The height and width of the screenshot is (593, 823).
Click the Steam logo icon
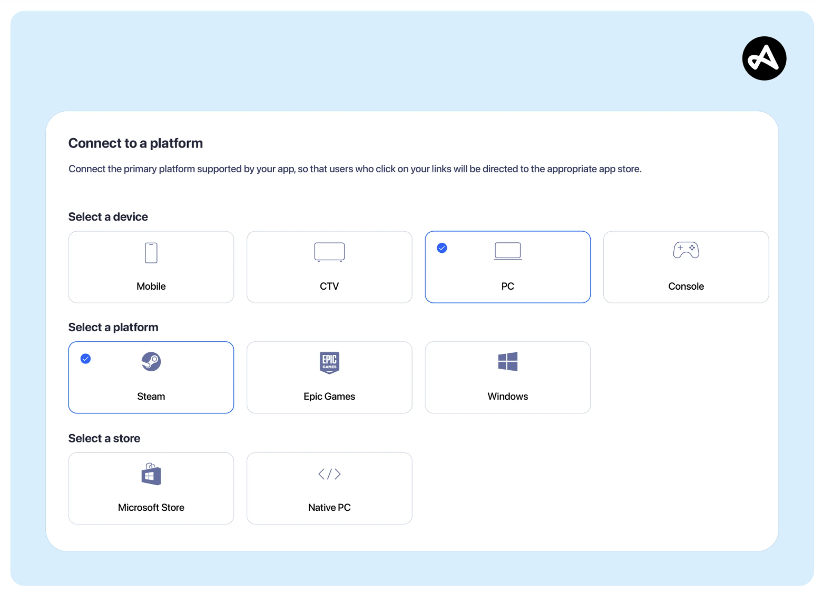[x=151, y=361]
